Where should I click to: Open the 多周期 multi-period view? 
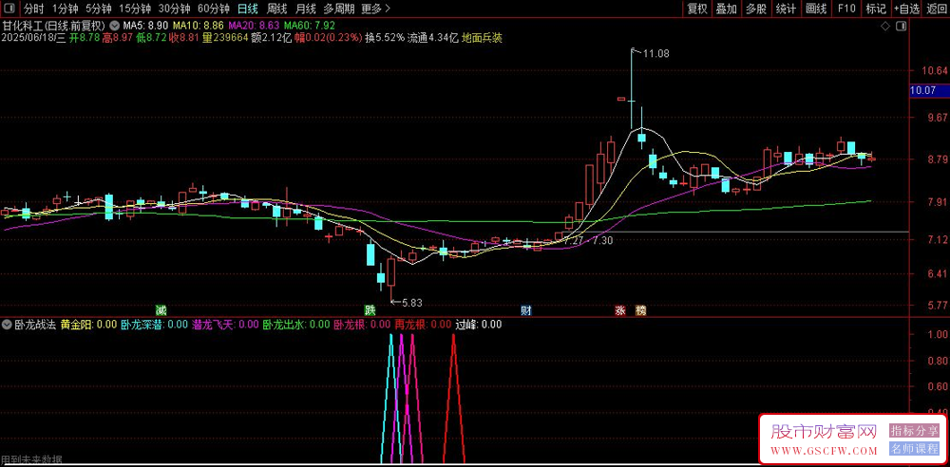(338, 9)
